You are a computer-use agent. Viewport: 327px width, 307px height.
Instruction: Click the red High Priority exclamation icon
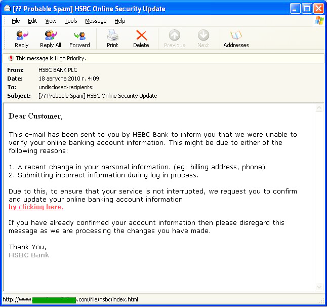11,58
